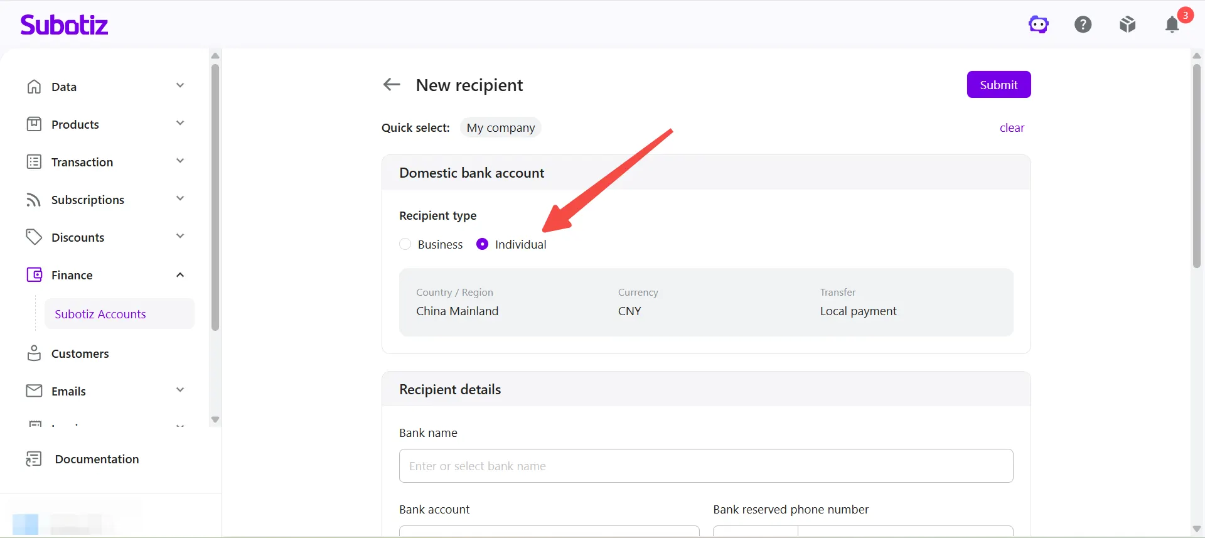Viewport: 1205px width, 538px height.
Task: Click the clear link
Action: coord(1012,127)
